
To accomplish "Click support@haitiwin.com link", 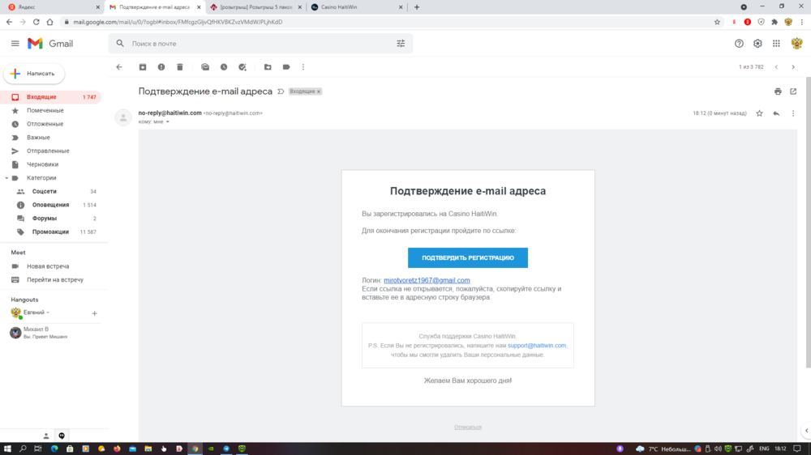I will [537, 346].
